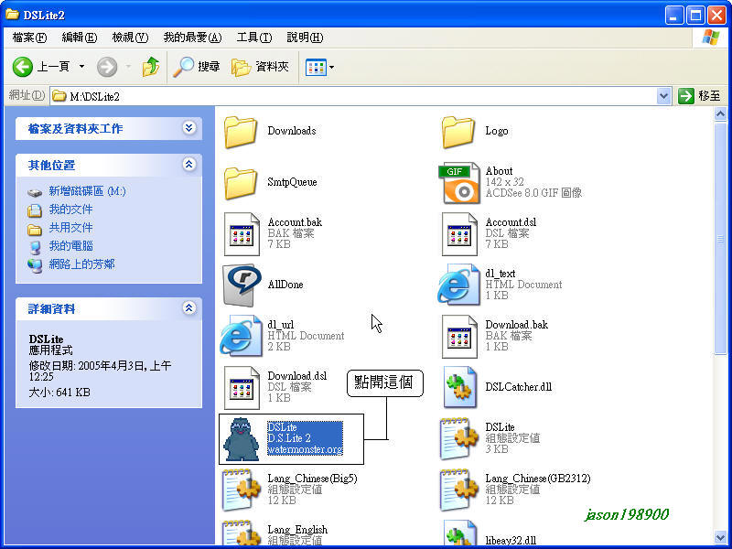This screenshot has width=732, height=549.
Task: Select the Lang_English settings icon
Action: pos(241,534)
